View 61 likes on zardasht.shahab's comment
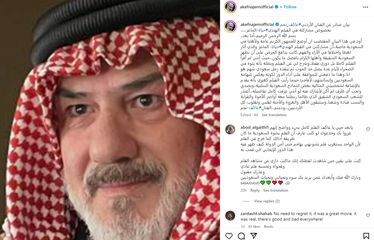The width and height of the screenshot is (374, 240). point(254,227)
